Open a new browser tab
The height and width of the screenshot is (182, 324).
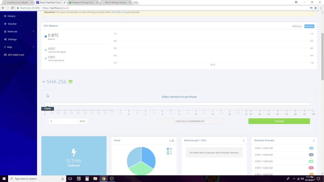pyautogui.click(x=136, y=3)
